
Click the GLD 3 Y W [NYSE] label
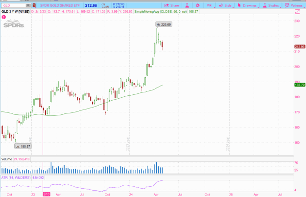[15, 12]
